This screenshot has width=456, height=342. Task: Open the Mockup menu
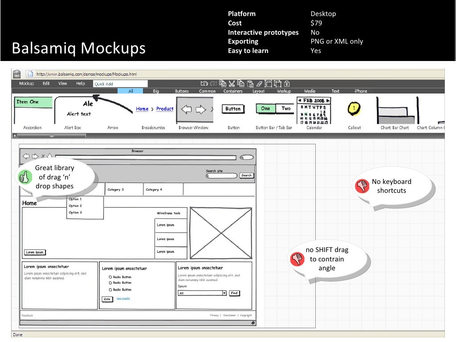(26, 83)
